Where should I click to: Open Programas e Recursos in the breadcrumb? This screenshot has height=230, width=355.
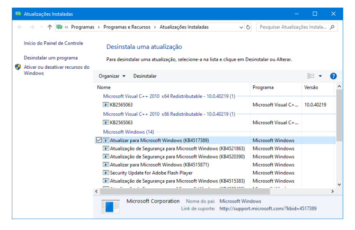point(127,27)
